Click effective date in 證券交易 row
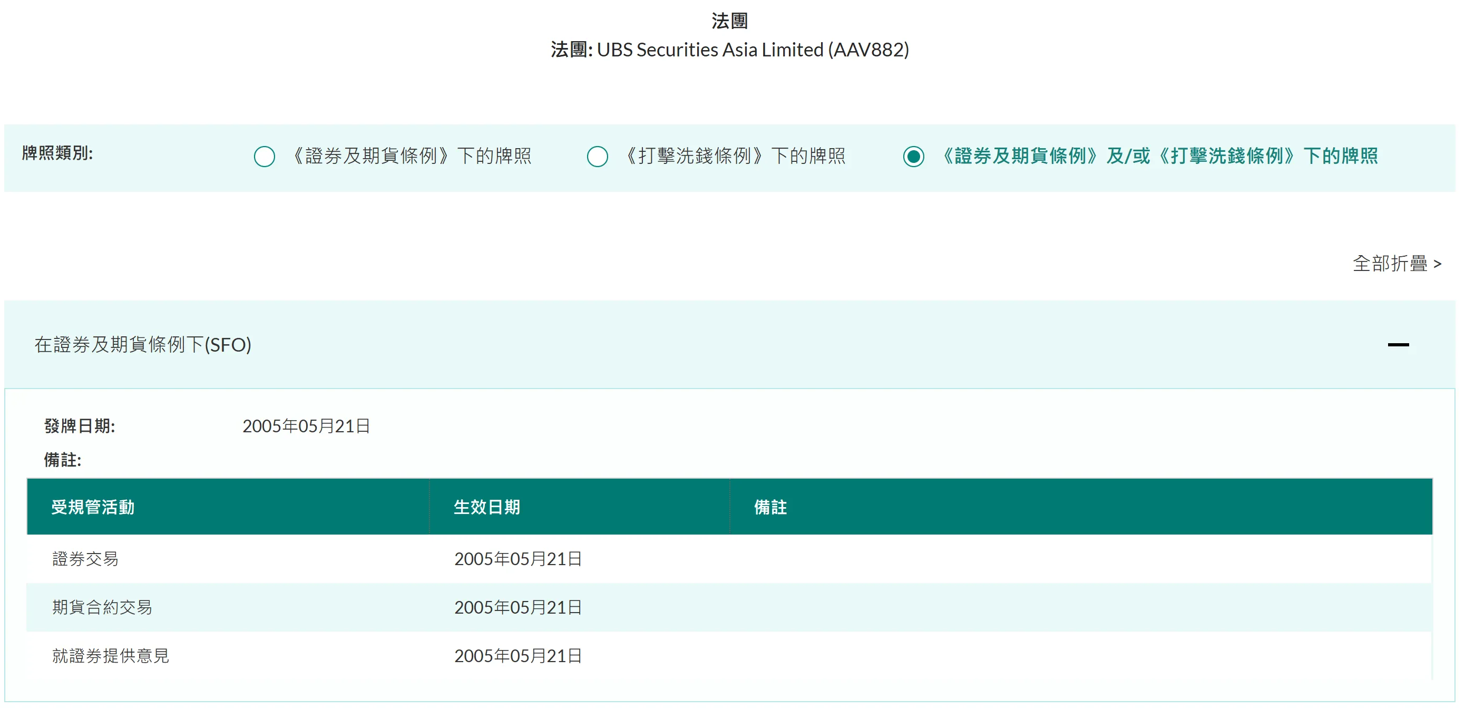The width and height of the screenshot is (1465, 708). point(518,559)
